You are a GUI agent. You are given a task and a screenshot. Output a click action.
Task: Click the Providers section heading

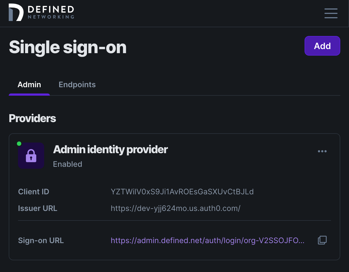point(32,118)
